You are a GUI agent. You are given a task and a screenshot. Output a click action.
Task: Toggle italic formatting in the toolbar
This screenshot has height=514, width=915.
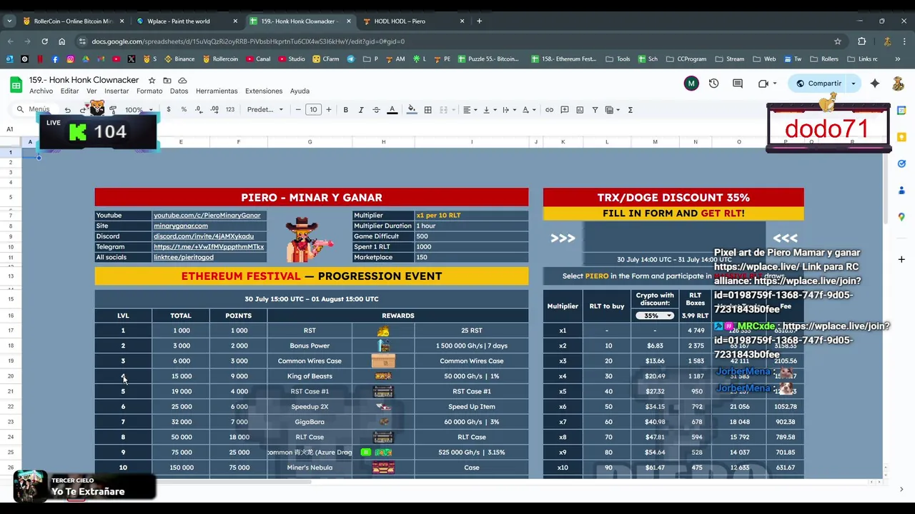(361, 110)
